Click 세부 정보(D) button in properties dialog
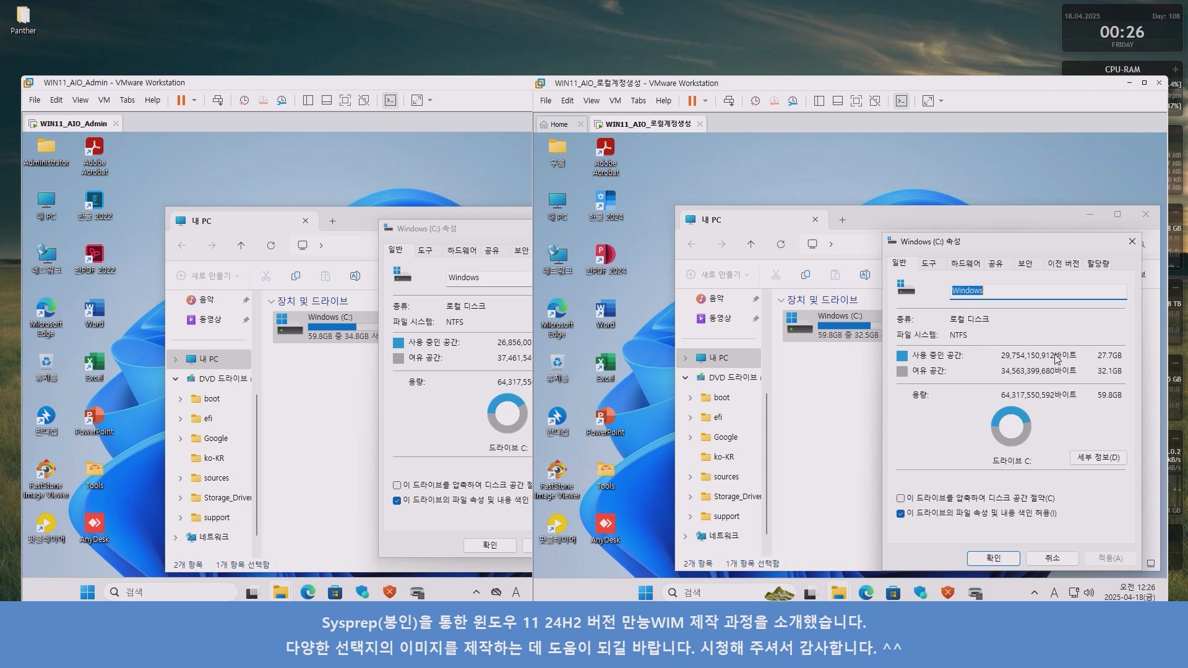This screenshot has height=668, width=1188. pyautogui.click(x=1098, y=458)
